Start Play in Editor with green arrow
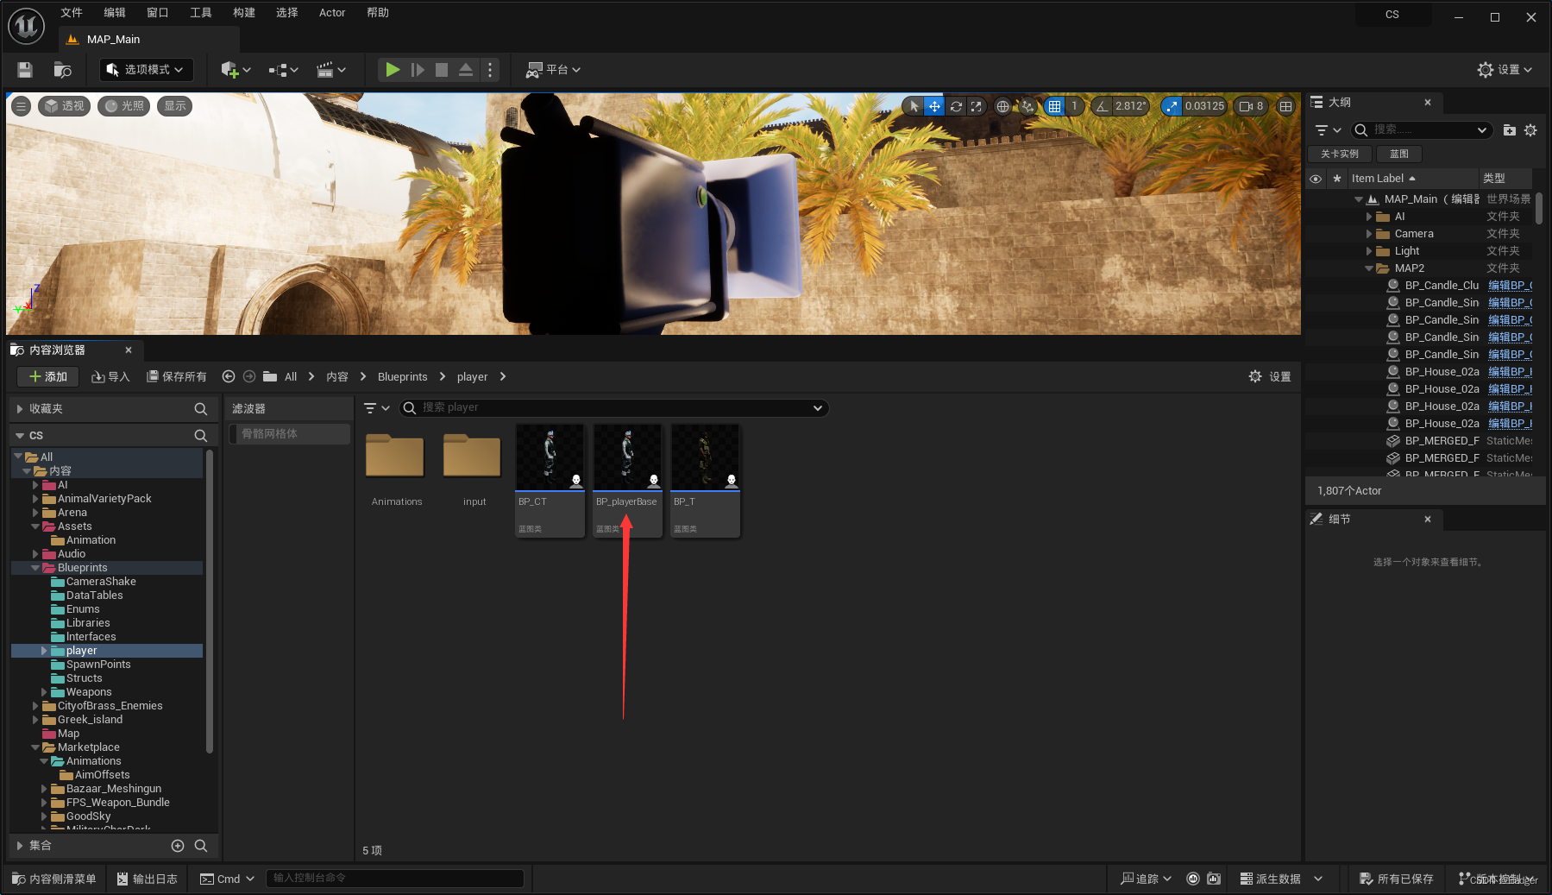The width and height of the screenshot is (1552, 895). tap(393, 70)
